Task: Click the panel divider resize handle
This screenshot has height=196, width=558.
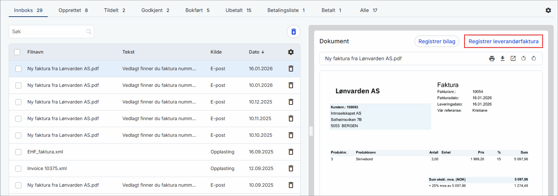Action: (x=311, y=131)
